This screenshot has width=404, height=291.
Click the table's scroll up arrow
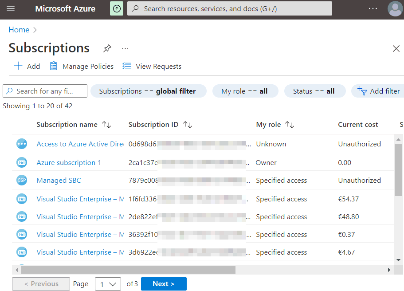398,139
